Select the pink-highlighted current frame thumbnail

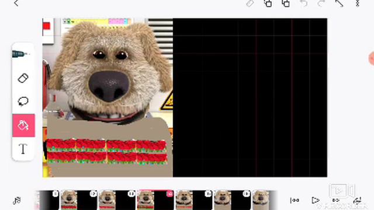click(x=155, y=200)
